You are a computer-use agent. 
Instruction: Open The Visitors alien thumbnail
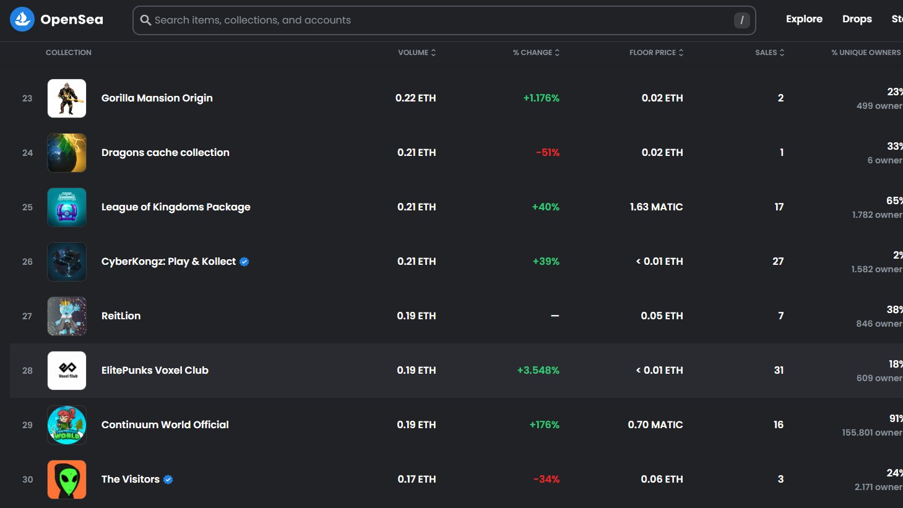[x=67, y=480]
